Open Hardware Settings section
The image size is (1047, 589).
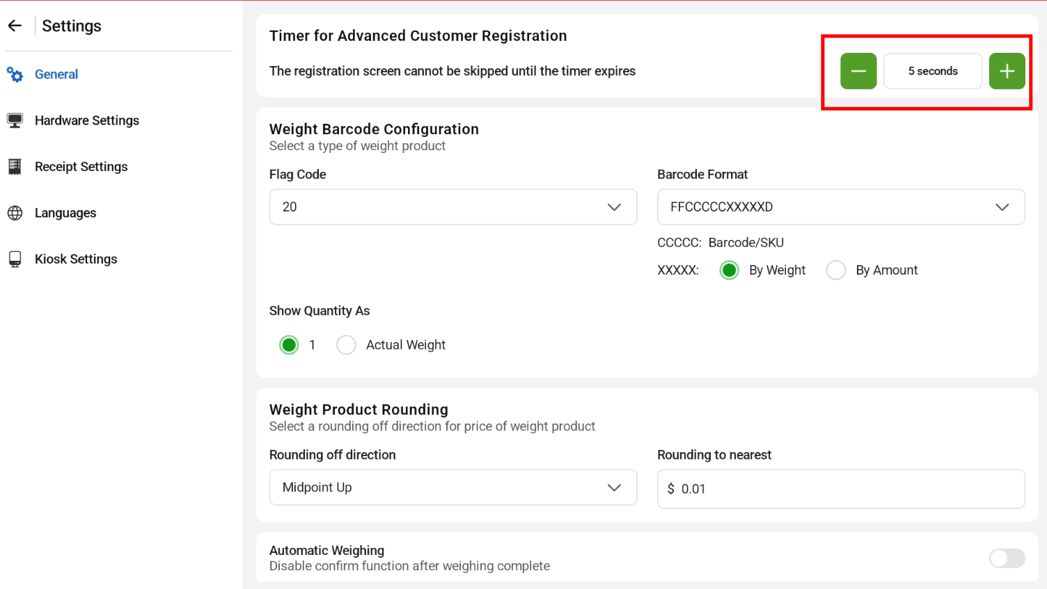(87, 120)
